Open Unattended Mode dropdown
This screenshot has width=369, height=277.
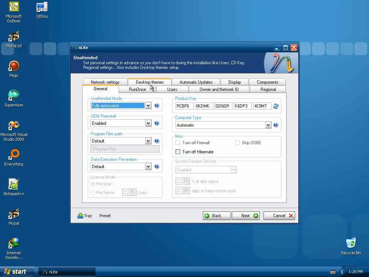148,106
